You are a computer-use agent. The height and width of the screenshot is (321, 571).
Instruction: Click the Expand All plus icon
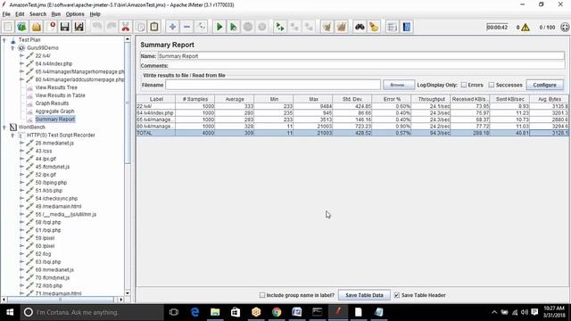172,27
